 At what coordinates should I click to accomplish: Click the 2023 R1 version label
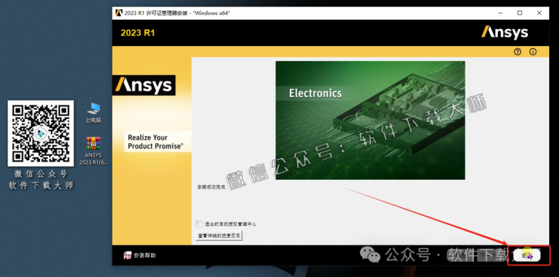coord(138,33)
